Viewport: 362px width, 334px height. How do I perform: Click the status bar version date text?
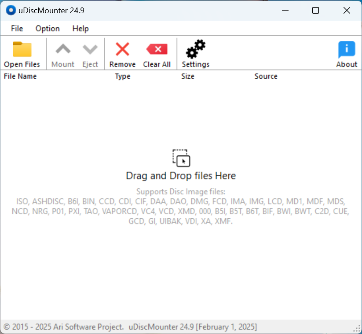193,327
